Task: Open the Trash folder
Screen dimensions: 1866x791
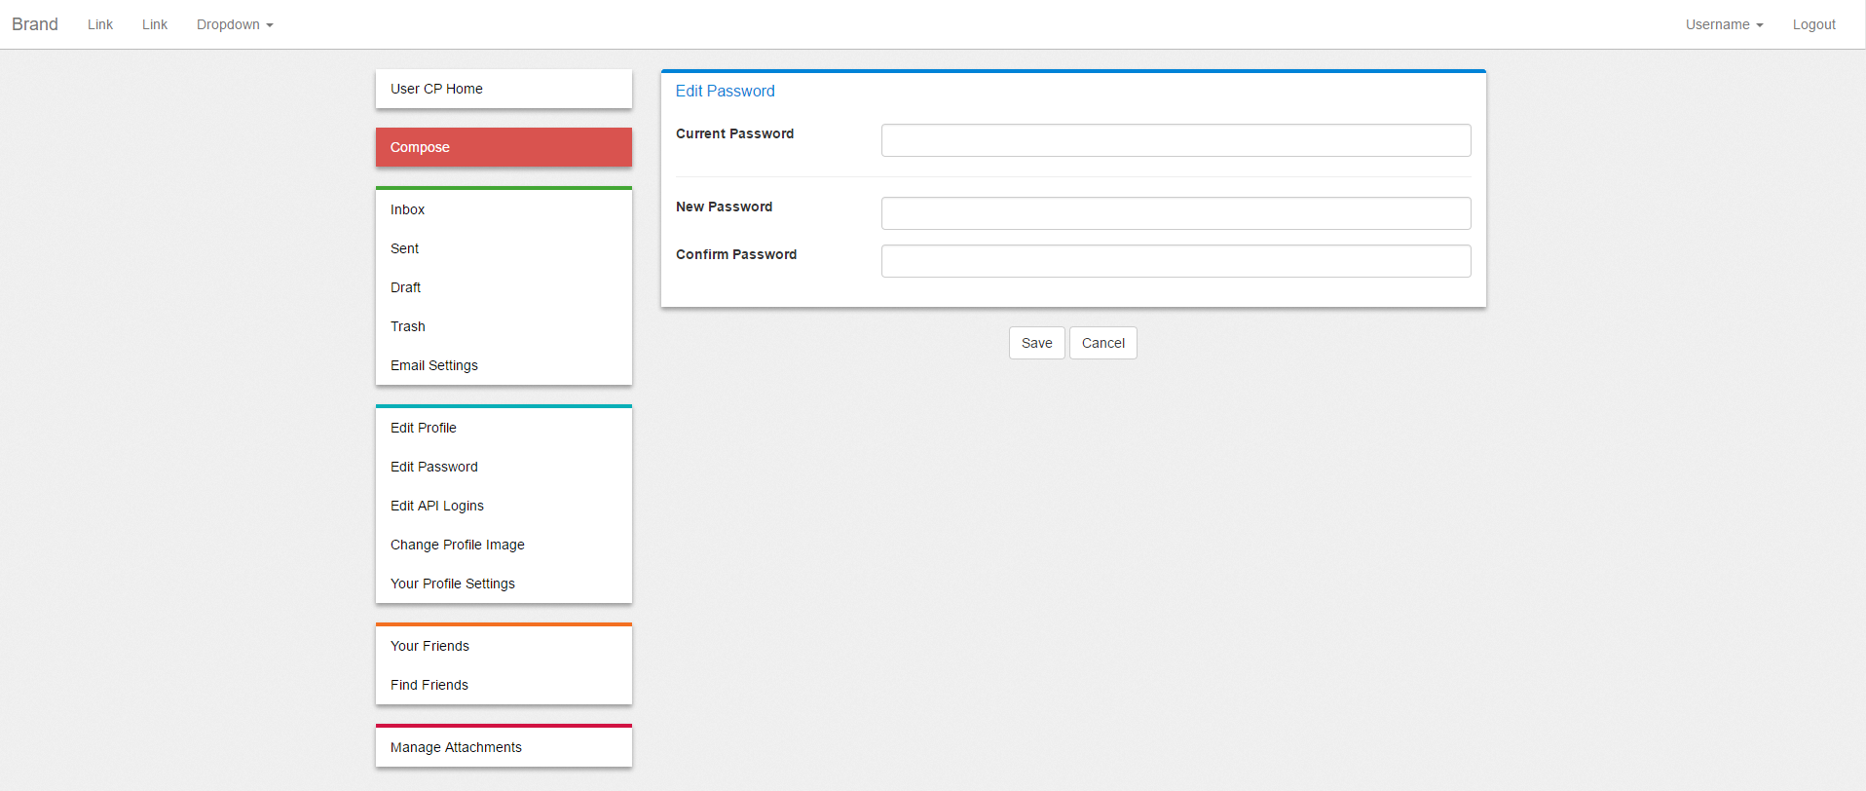Action: pyautogui.click(x=504, y=326)
